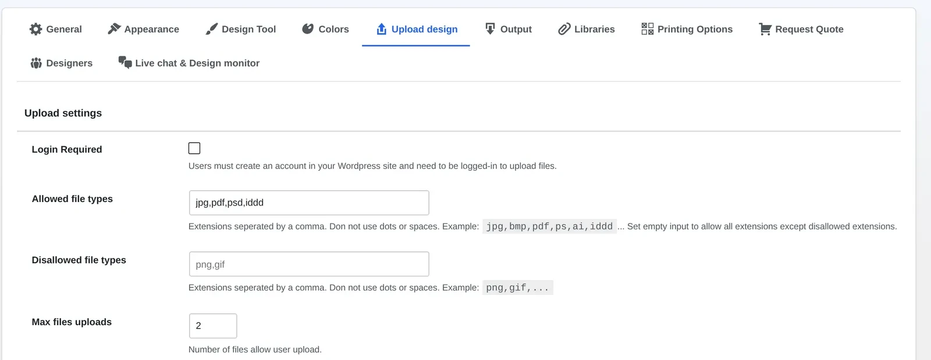Switch to the Appearance tab

[144, 29]
